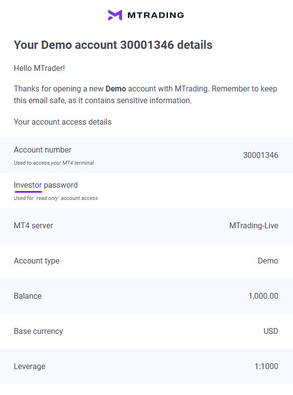293x395 pixels.
Task: Click the Account type row label
Action: pyautogui.click(x=37, y=261)
